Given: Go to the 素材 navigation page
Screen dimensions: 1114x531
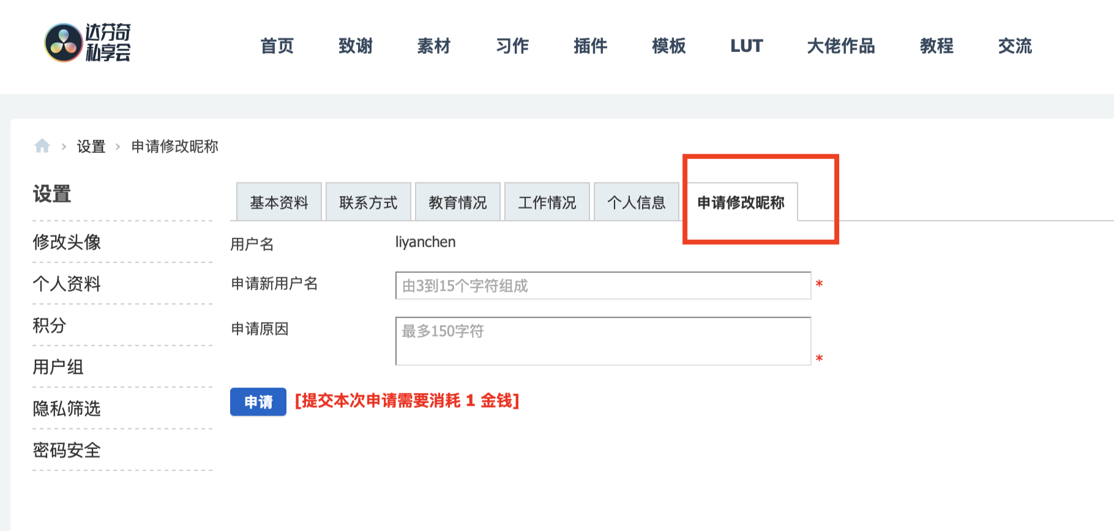Looking at the screenshot, I should click(433, 46).
